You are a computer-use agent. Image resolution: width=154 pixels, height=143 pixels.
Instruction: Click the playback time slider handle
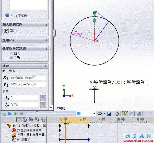(37, 113)
